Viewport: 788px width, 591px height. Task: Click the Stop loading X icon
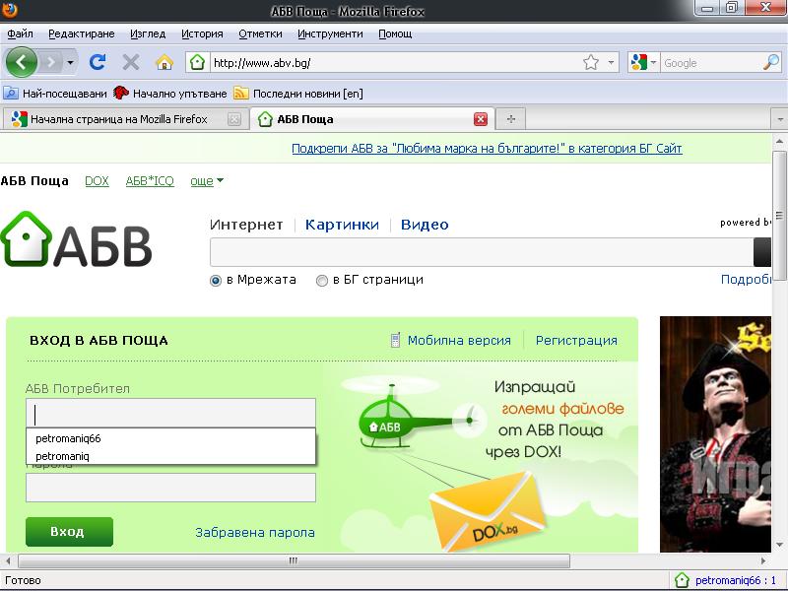(x=130, y=62)
